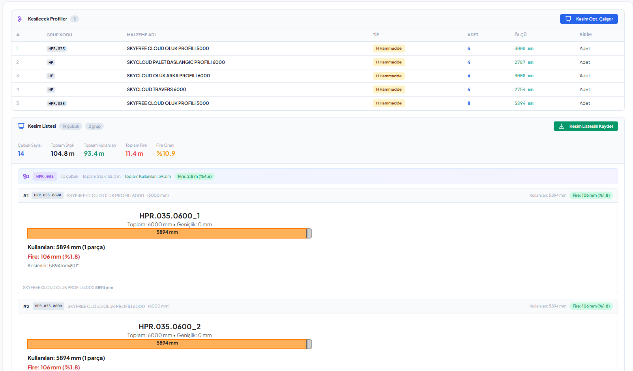Select the "2 grup" badge
Image resolution: width=633 pixels, height=371 pixels.
(95, 126)
